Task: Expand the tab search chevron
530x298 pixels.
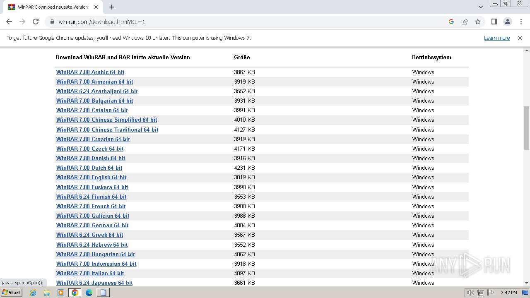Action: pyautogui.click(x=481, y=7)
